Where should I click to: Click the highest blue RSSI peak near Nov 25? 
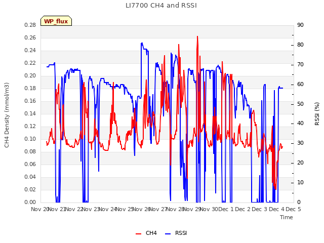142,43
